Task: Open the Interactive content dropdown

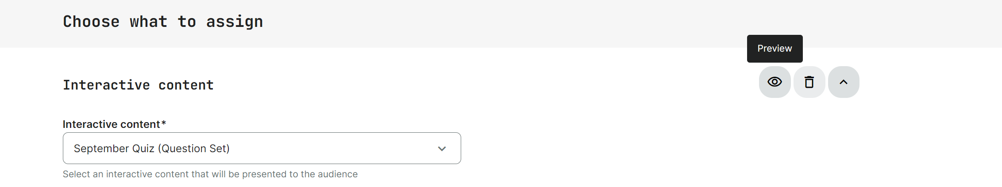Action: point(262,148)
